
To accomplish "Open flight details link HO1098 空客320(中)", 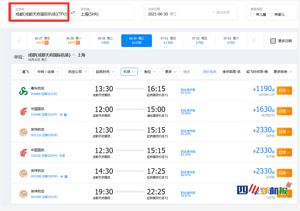I will click(44, 176).
